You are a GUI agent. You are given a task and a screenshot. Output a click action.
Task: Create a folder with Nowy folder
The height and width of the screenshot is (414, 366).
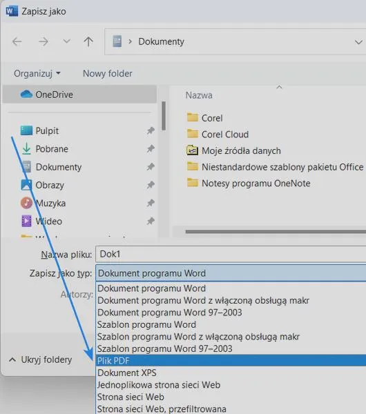pyautogui.click(x=108, y=73)
